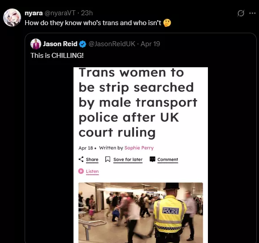This screenshot has width=259, height=243.
Task: Click Jason Reid's profile picture
Action: pos(36,44)
